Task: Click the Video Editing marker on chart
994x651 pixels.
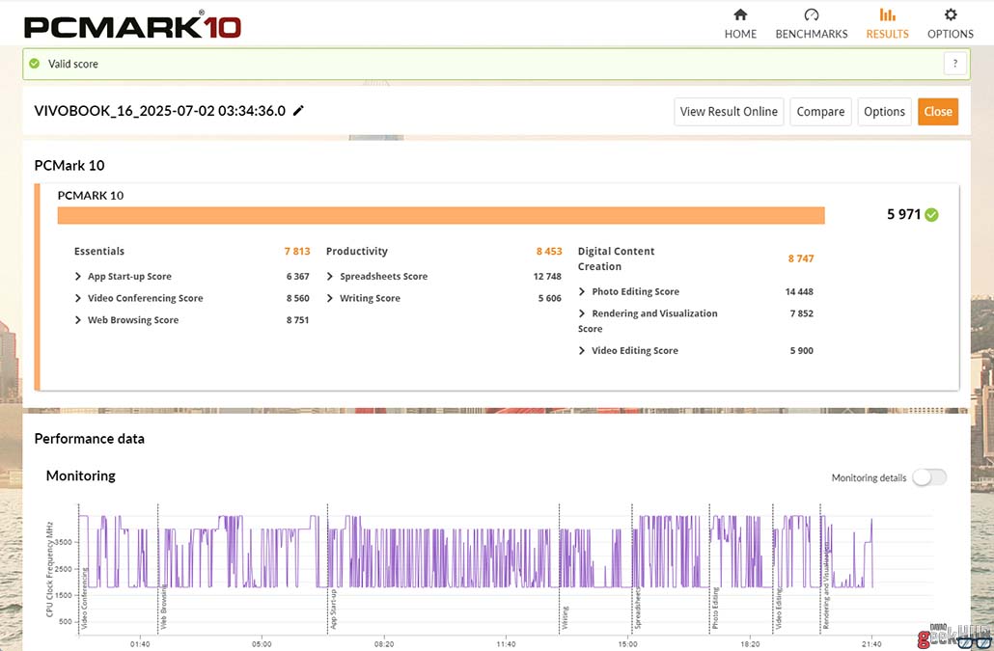Action: [779, 609]
